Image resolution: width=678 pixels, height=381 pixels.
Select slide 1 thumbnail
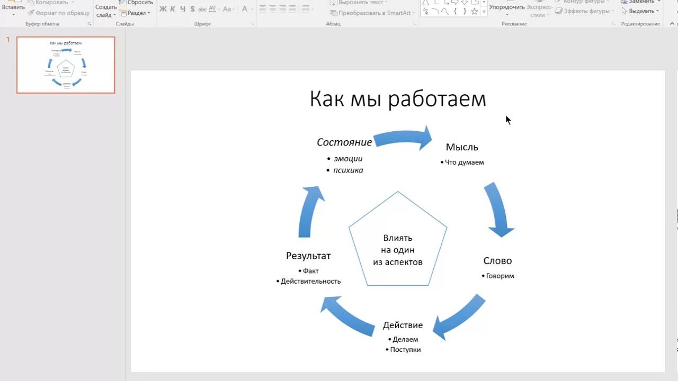pyautogui.click(x=66, y=65)
